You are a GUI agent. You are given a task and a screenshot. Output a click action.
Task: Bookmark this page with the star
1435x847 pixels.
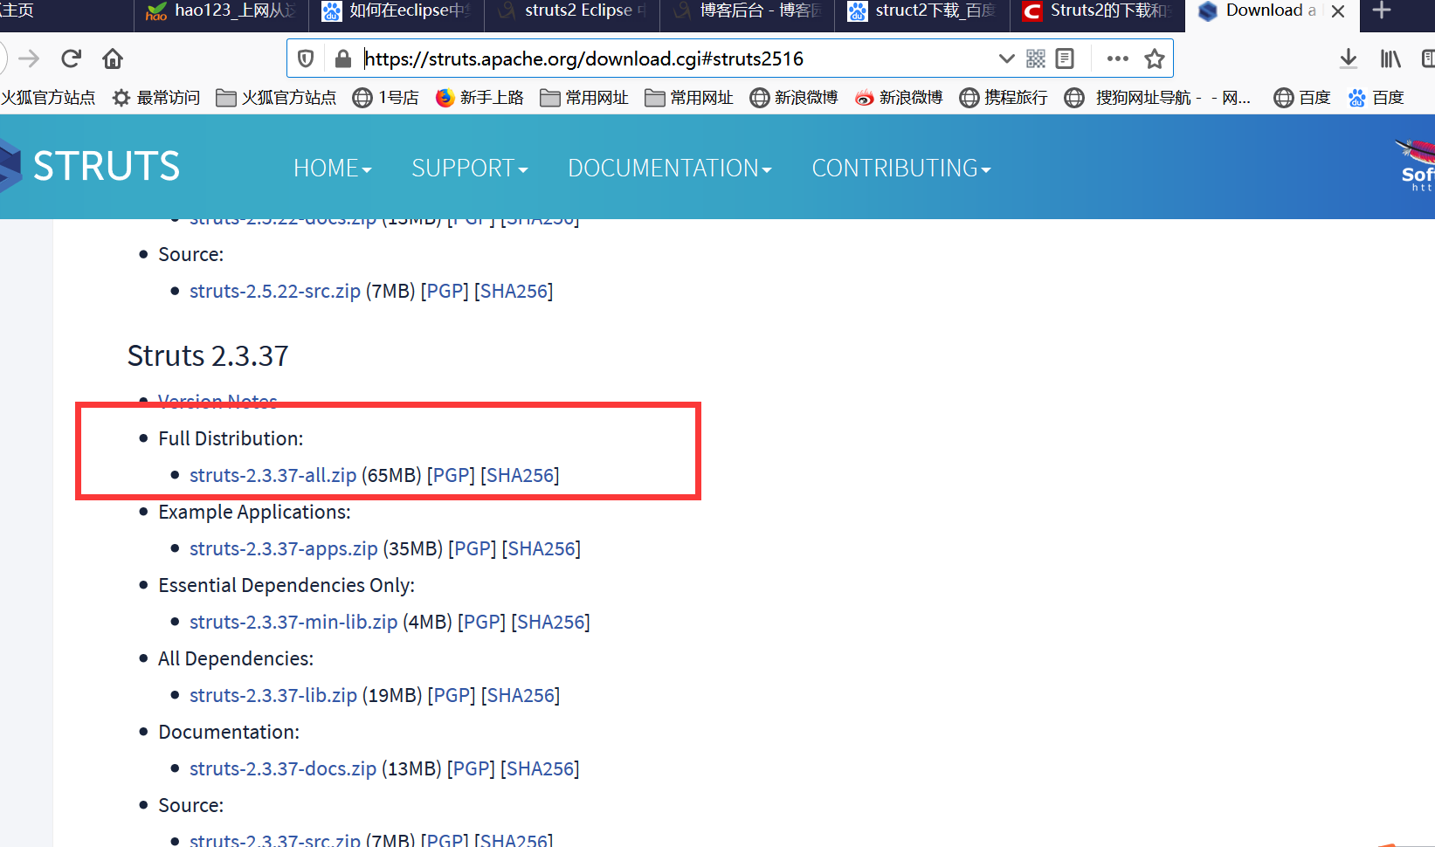tap(1155, 59)
